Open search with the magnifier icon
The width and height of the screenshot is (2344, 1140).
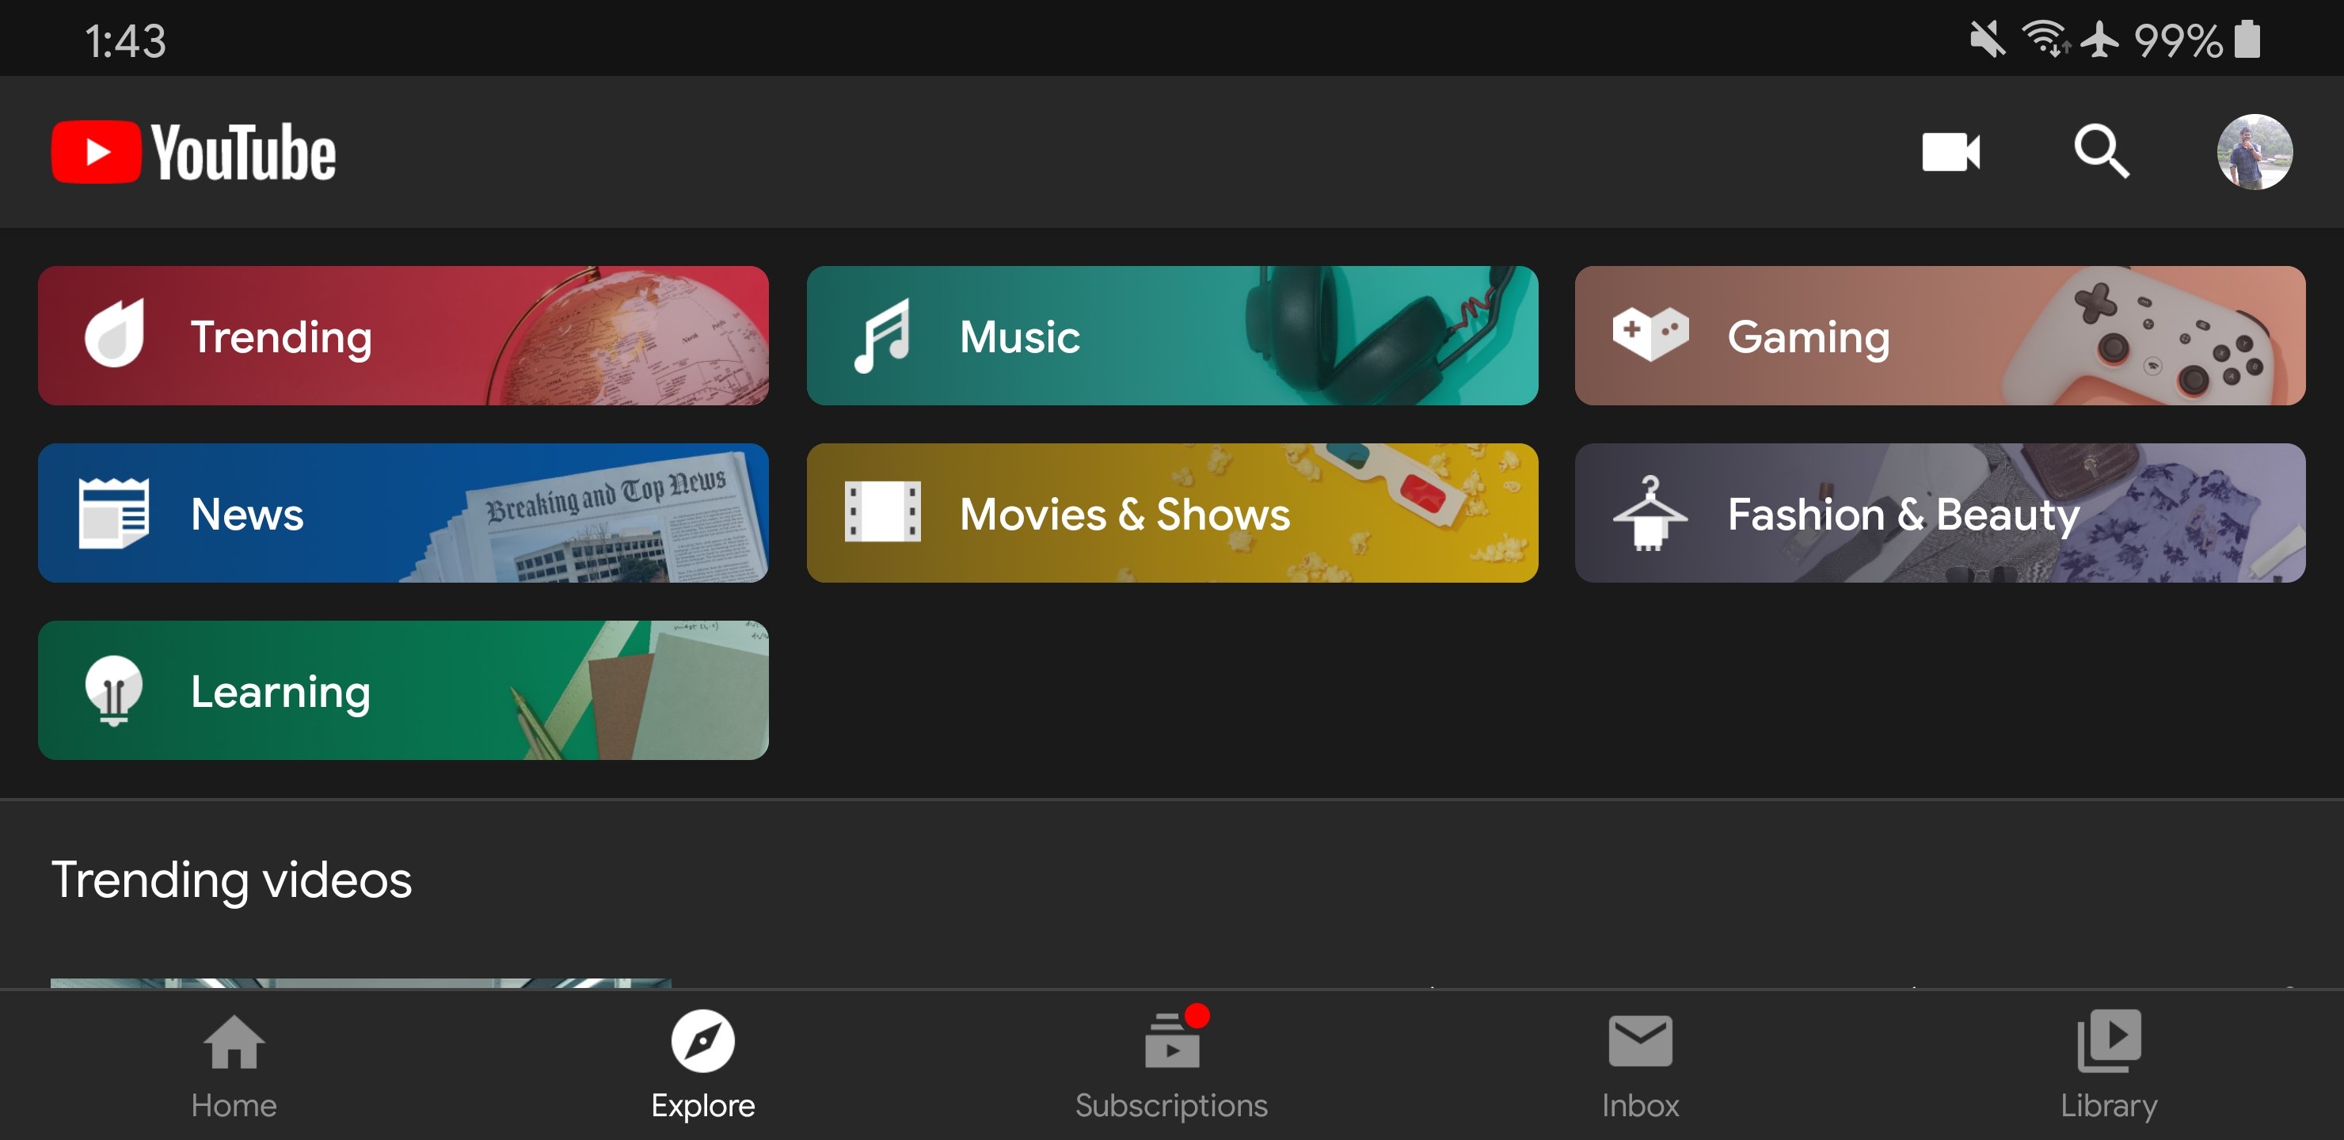[2100, 152]
